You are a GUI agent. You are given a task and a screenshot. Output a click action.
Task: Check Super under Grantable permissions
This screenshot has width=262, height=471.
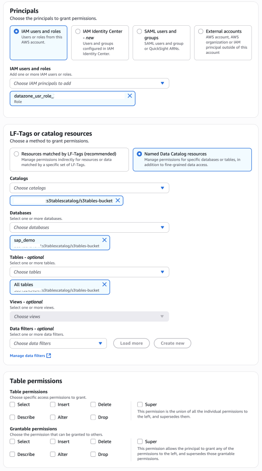pos(140,442)
